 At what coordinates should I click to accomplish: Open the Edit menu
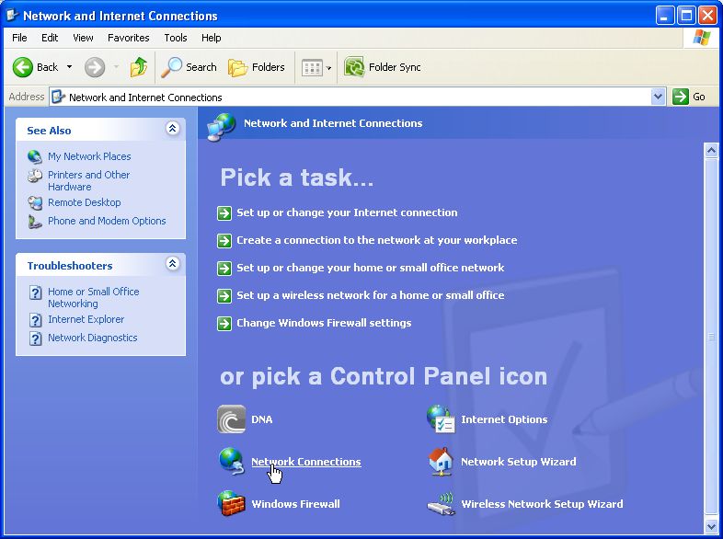point(50,38)
